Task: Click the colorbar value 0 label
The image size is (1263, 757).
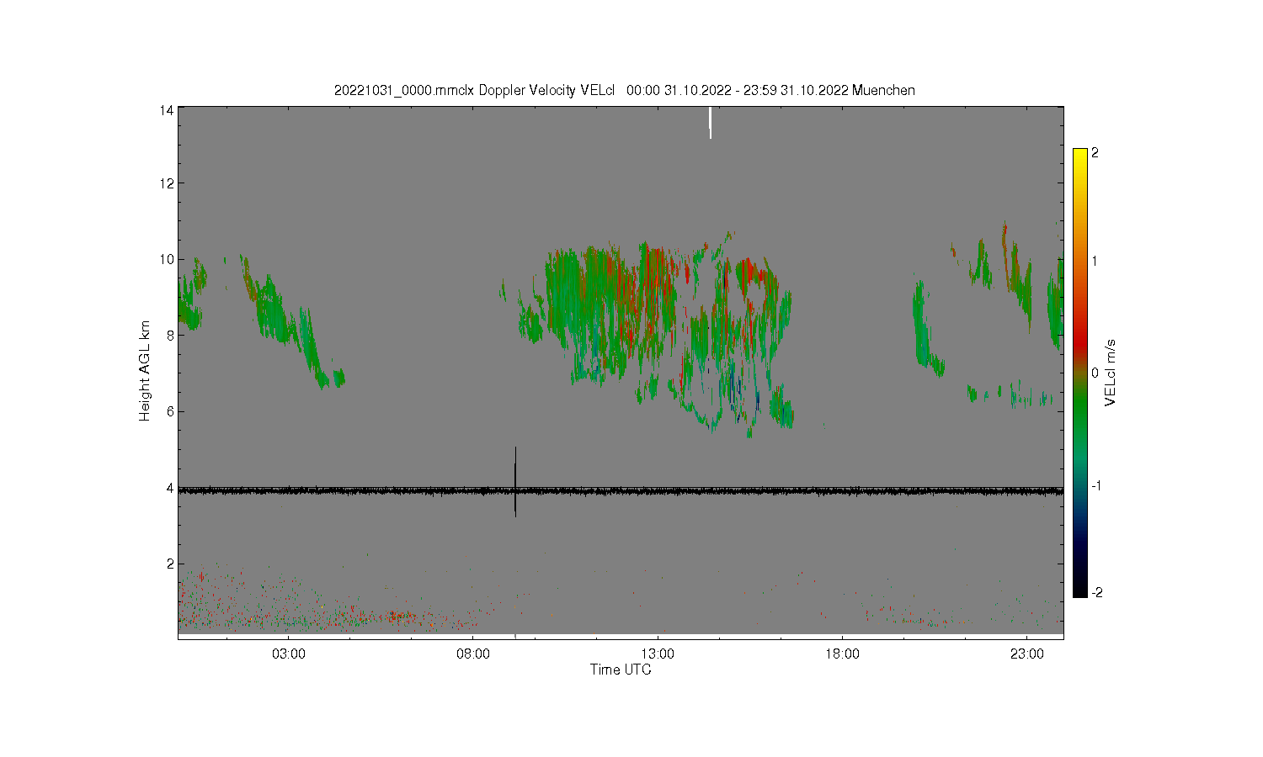Action: (x=1095, y=373)
